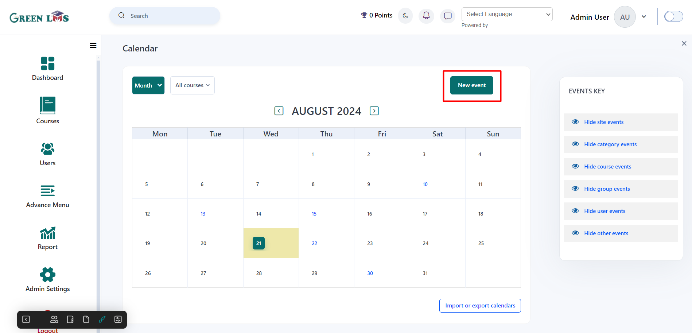Switch to dark mode moon icon
The height and width of the screenshot is (333, 692).
click(x=405, y=16)
